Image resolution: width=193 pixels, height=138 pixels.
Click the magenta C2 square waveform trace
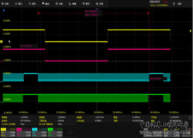click(76, 61)
